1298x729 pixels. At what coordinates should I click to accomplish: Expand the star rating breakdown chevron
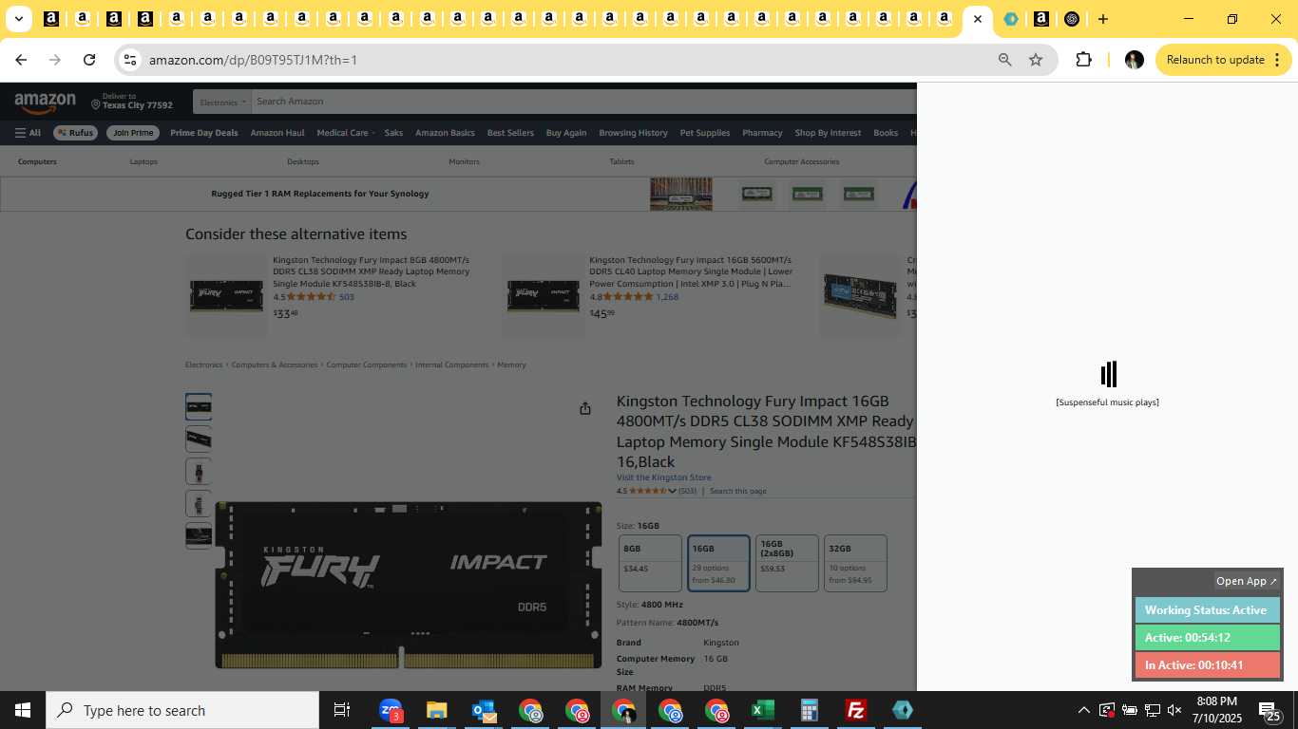(672, 491)
